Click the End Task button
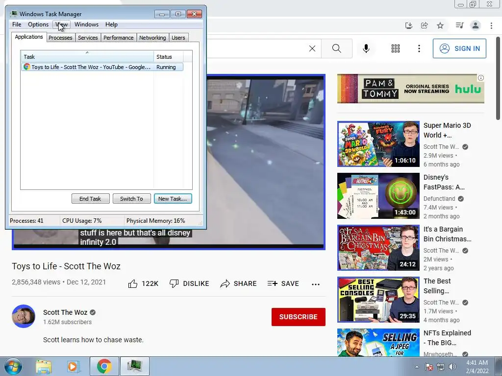This screenshot has width=502, height=376. click(x=90, y=199)
